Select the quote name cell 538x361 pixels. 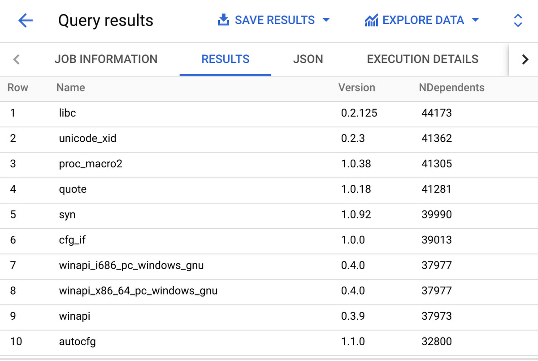pos(73,189)
